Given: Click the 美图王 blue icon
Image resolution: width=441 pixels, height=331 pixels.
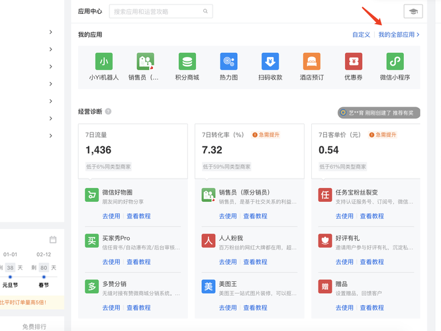Looking at the screenshot, I should pyautogui.click(x=209, y=287).
